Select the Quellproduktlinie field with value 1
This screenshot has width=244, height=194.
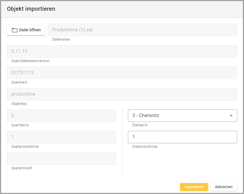(x=61, y=137)
